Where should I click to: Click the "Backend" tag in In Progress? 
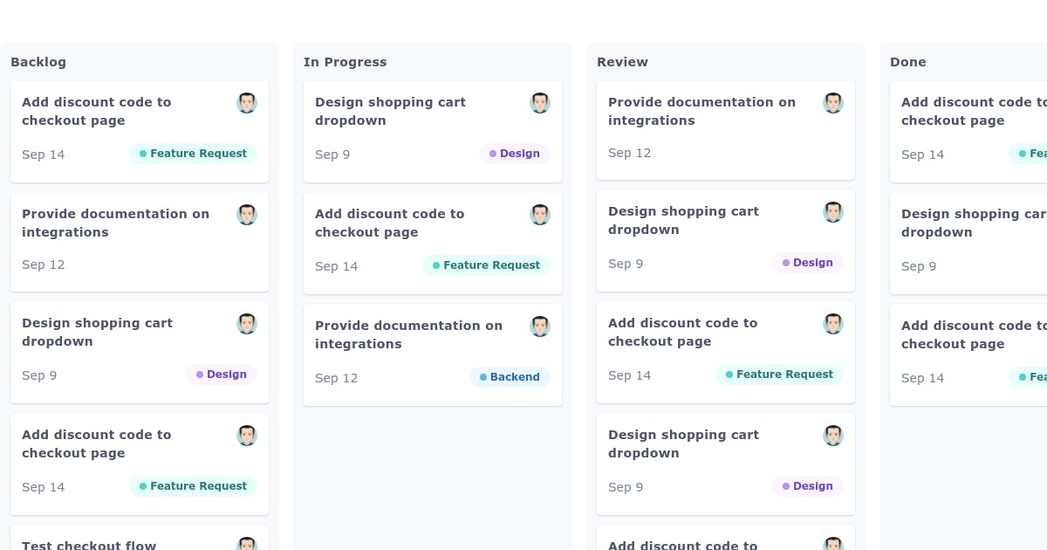coord(510,377)
